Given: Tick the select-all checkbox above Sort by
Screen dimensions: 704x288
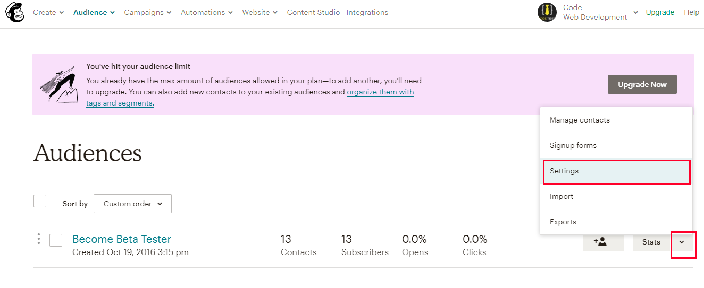Looking at the screenshot, I should coord(40,202).
